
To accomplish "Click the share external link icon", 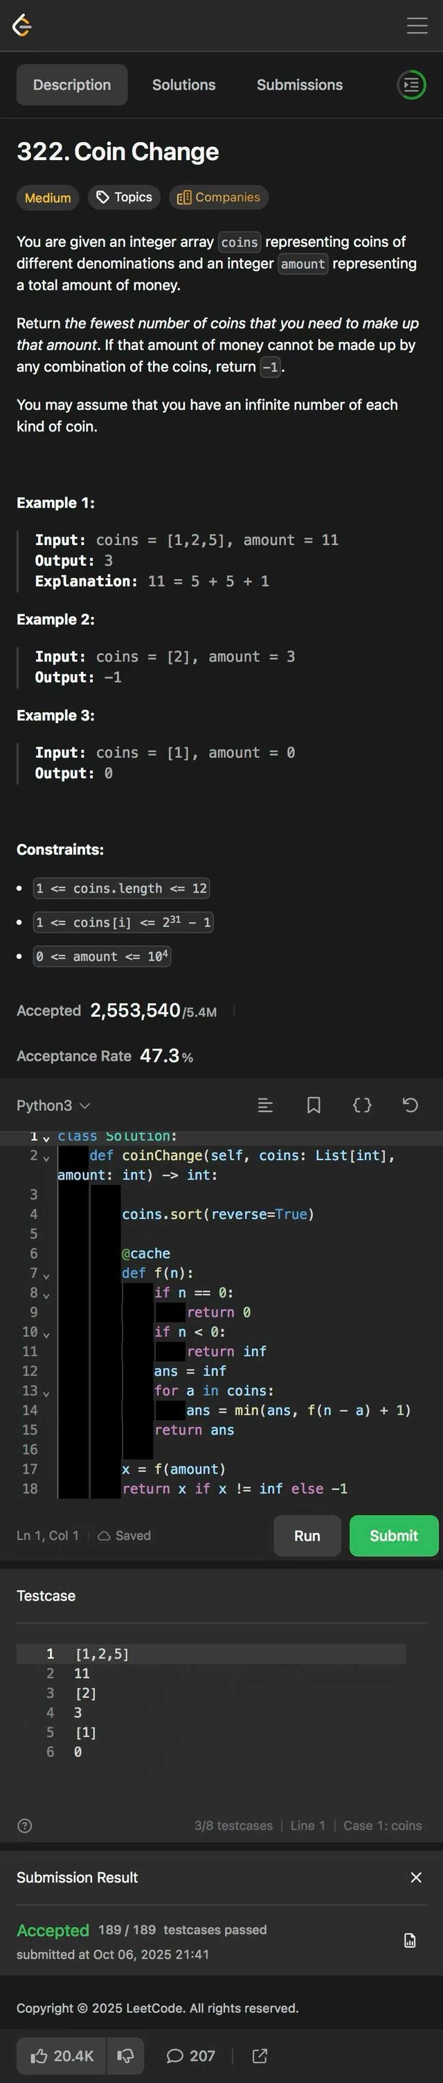I will [x=260, y=2055].
